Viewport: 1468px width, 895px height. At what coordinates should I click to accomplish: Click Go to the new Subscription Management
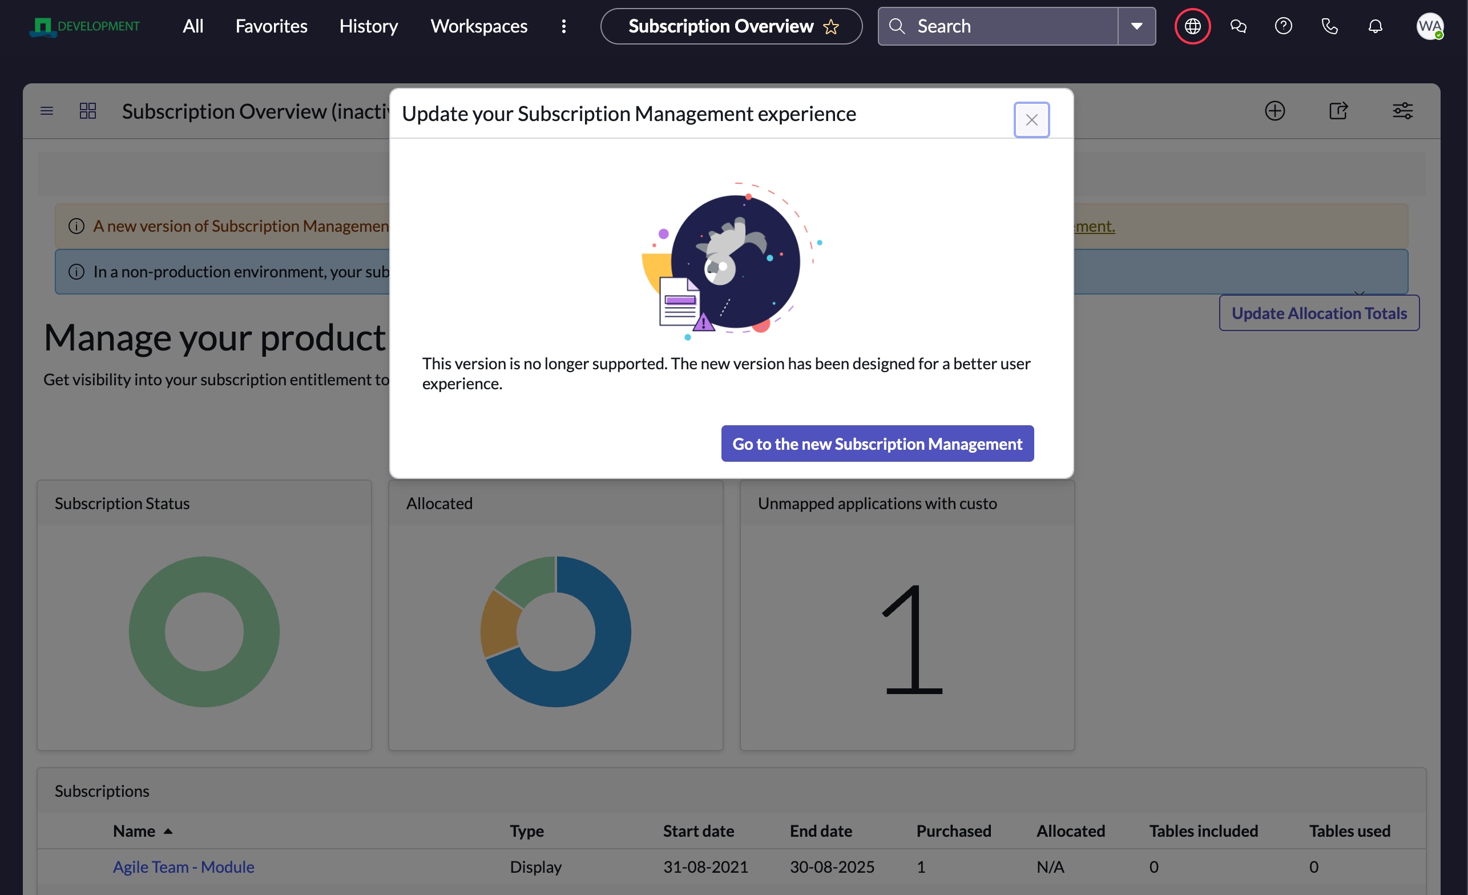pyautogui.click(x=877, y=444)
